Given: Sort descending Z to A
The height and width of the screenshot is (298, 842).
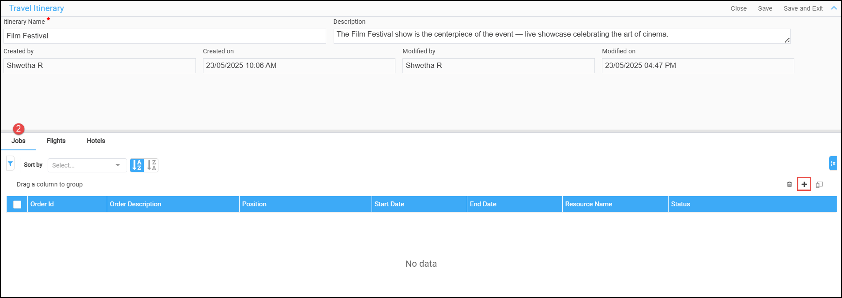Looking at the screenshot, I should (x=152, y=165).
